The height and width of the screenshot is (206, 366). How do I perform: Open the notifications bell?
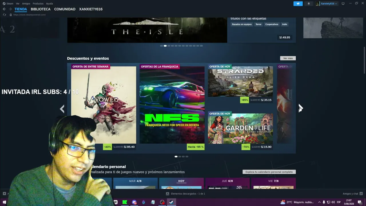pyautogui.click(x=309, y=3)
